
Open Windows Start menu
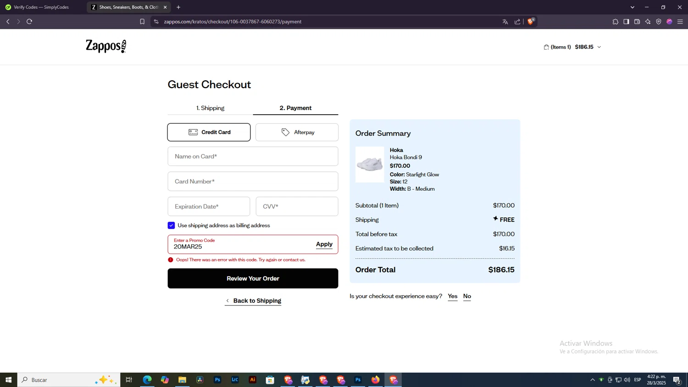tap(8, 380)
